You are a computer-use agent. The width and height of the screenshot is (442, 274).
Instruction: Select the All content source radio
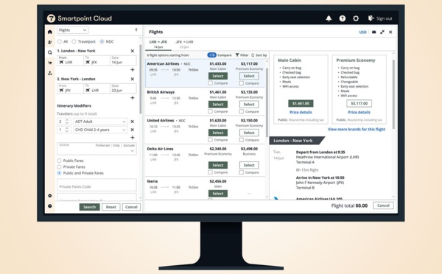60,41
